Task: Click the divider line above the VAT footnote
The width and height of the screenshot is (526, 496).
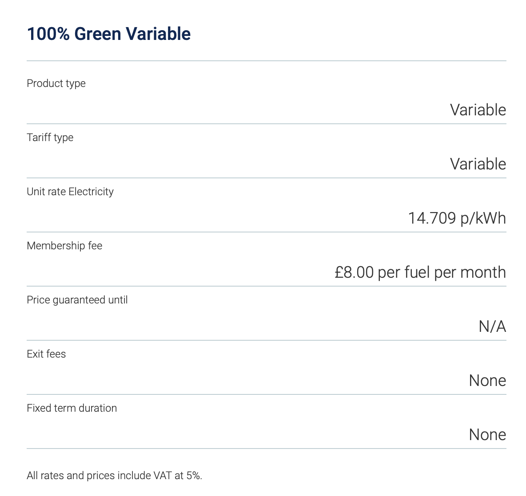Action: click(267, 449)
